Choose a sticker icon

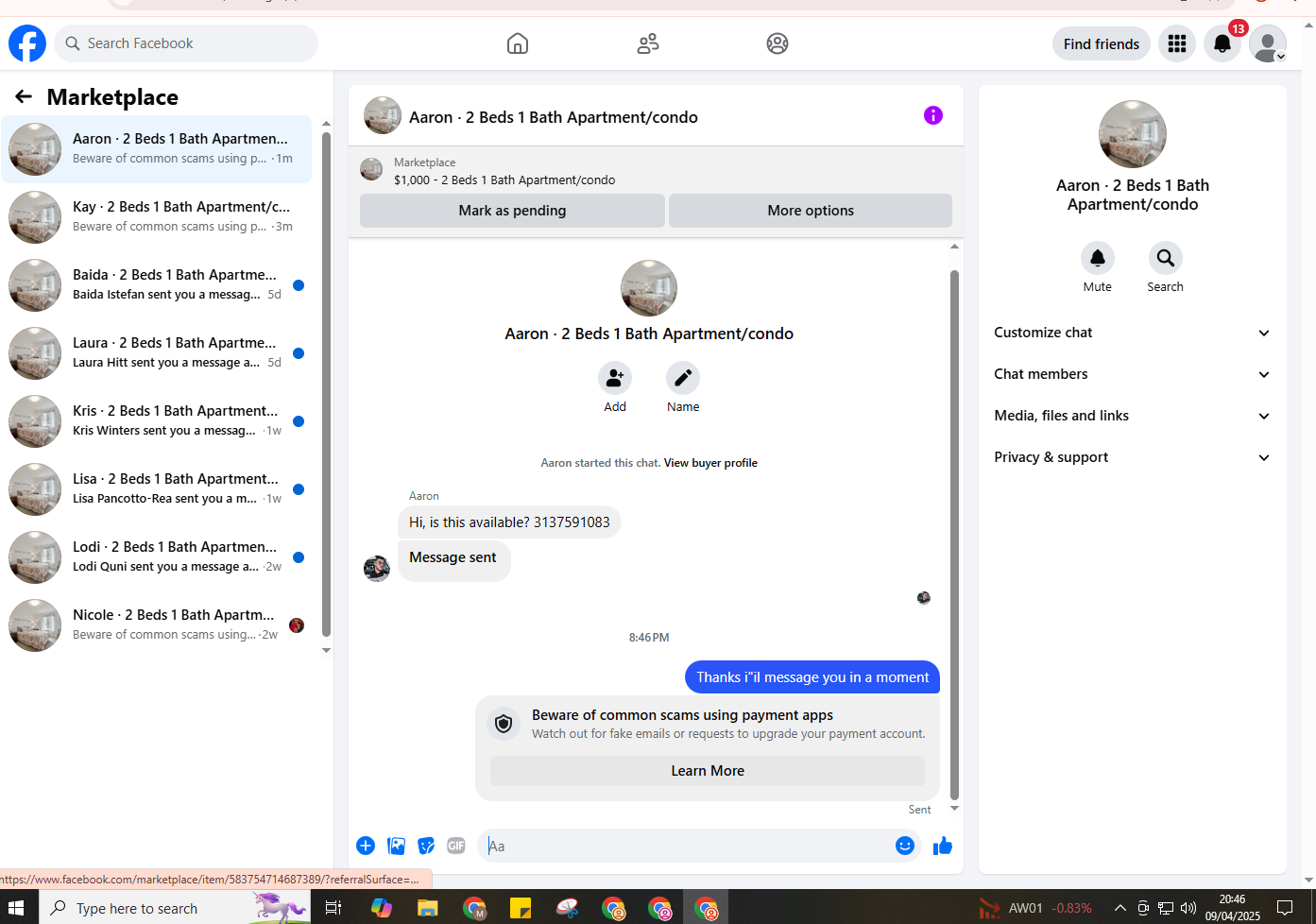pyautogui.click(x=426, y=846)
